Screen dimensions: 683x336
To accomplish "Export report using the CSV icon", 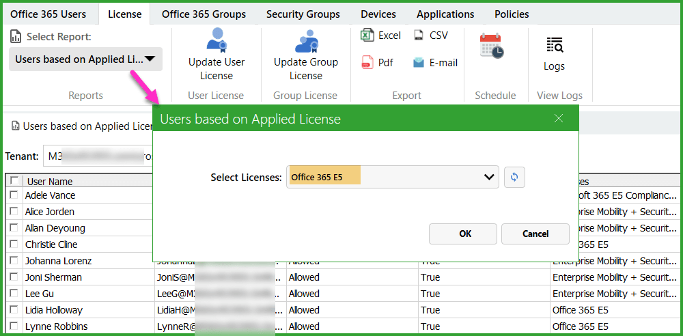I will click(x=419, y=36).
